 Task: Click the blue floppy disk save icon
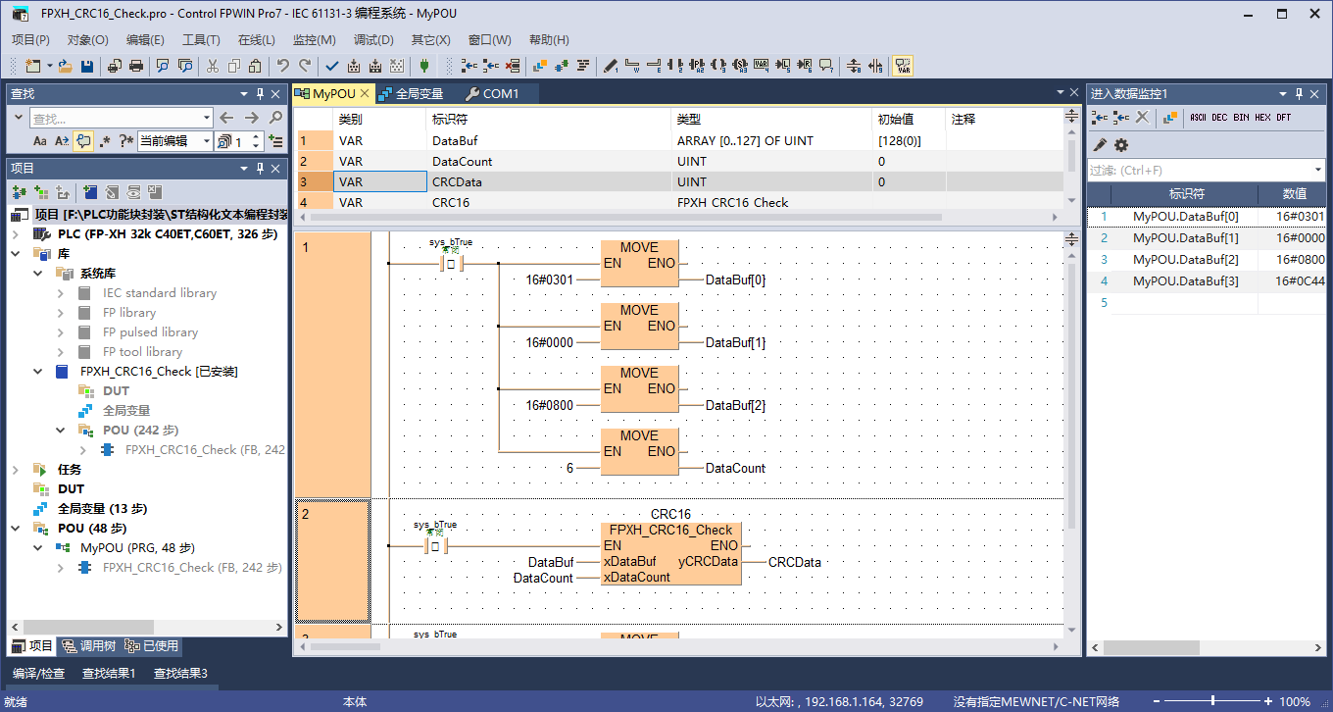[x=87, y=66]
